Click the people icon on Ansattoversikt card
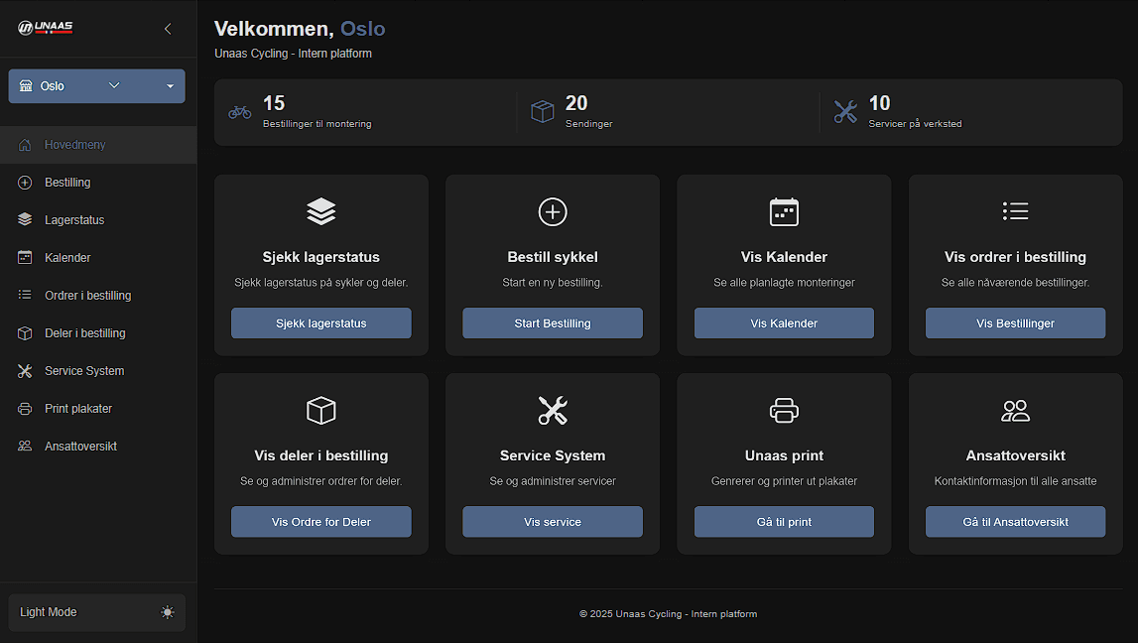The height and width of the screenshot is (643, 1138). click(1015, 411)
